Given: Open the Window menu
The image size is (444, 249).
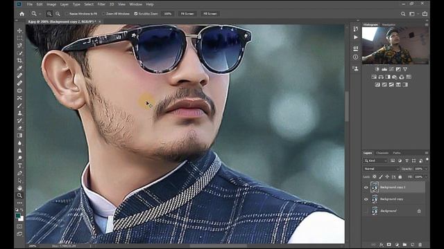Looking at the screenshot, I should tap(136, 4).
